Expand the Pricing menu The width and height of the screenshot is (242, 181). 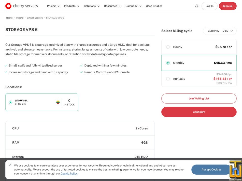(x=53, y=6)
